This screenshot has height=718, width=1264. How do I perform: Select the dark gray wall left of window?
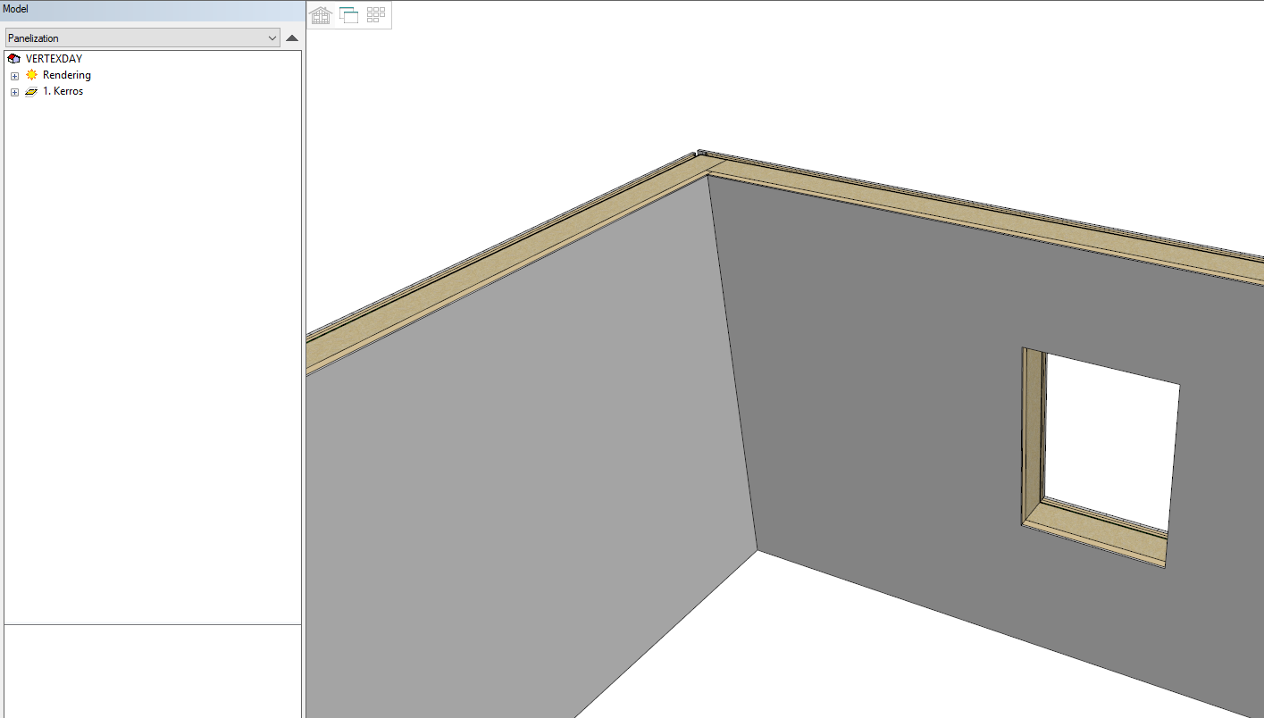(x=875, y=402)
